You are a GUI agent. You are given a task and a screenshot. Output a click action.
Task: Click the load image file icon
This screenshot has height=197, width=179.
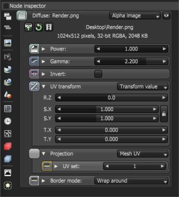[x=28, y=27]
